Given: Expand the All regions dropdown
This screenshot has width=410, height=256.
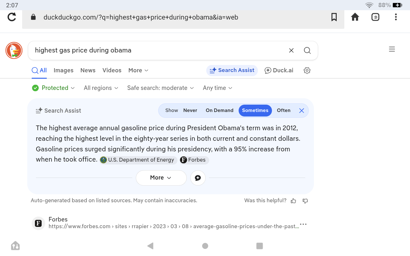Looking at the screenshot, I should tap(101, 88).
